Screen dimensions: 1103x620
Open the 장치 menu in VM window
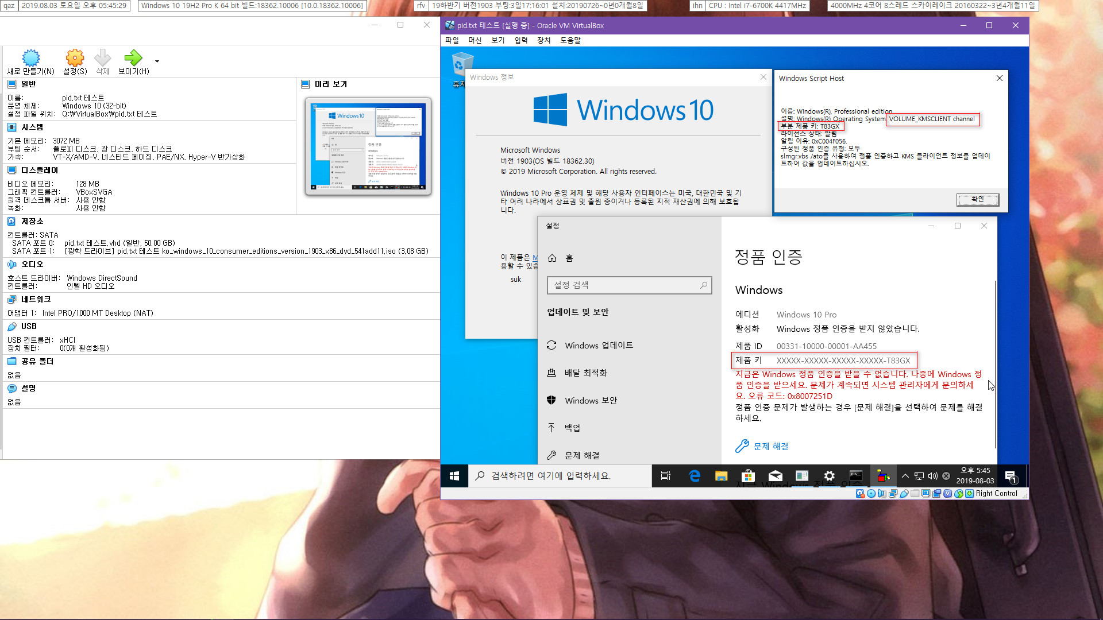[544, 40]
